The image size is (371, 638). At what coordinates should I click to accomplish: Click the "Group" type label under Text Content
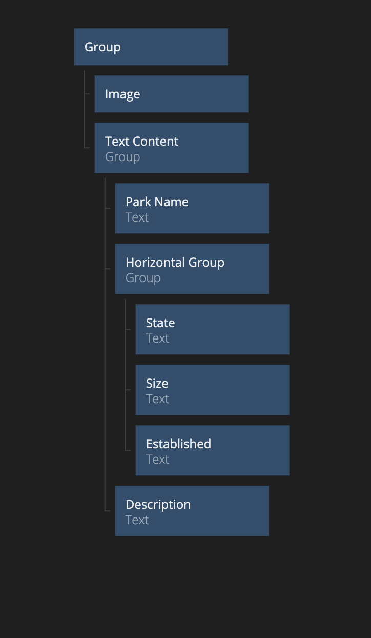(x=122, y=157)
